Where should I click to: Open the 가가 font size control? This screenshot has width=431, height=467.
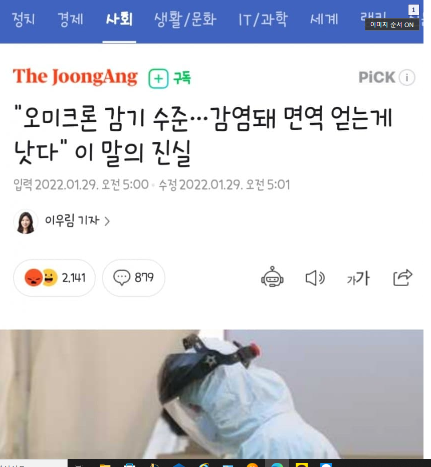pos(358,278)
